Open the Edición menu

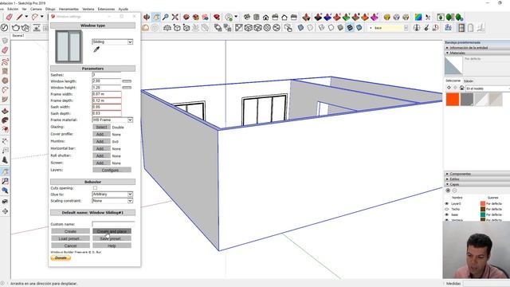coord(13,9)
